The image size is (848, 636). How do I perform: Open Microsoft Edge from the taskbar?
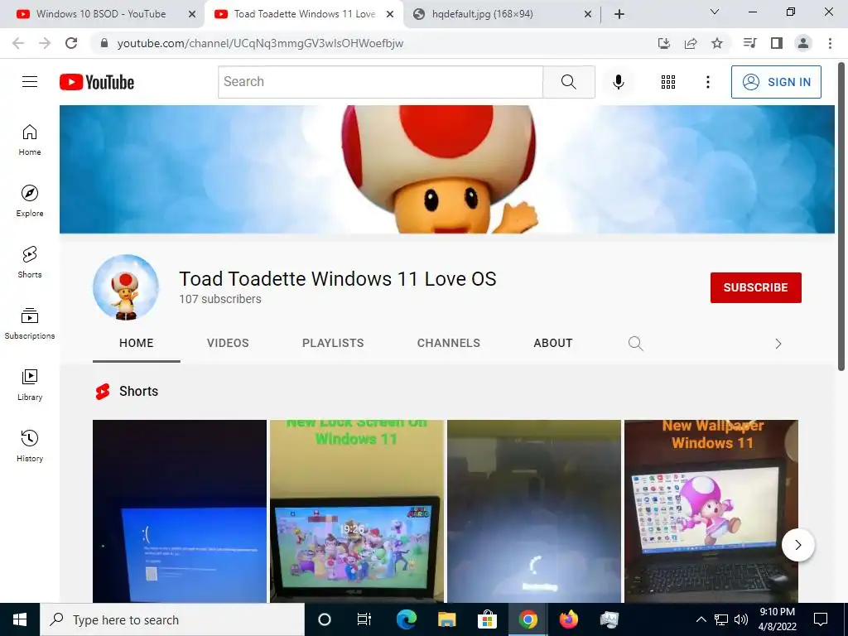406,619
